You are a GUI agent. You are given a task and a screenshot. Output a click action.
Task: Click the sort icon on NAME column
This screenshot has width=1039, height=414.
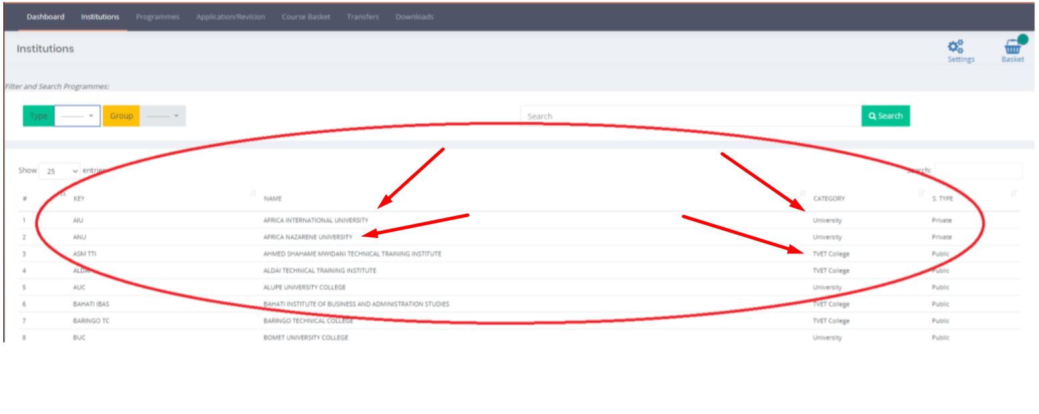pyautogui.click(x=803, y=193)
